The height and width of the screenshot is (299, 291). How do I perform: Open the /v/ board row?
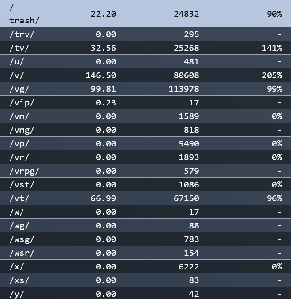coord(145,75)
